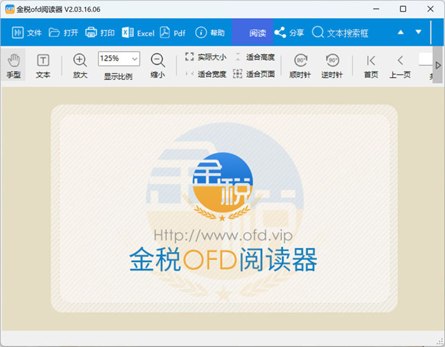Close the 金税ofd阅读器 window
The height and width of the screenshot is (347, 445).
pyautogui.click(x=430, y=9)
